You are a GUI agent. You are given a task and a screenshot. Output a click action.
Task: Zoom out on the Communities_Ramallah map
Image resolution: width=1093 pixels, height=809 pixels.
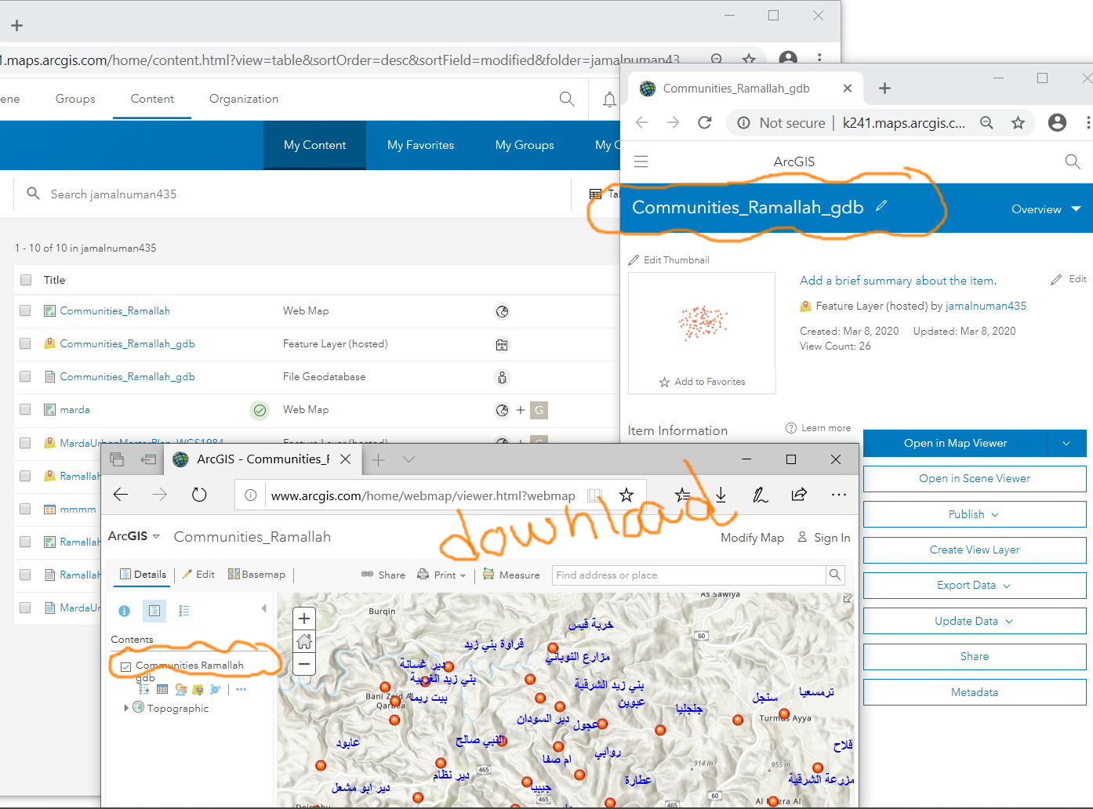point(304,665)
